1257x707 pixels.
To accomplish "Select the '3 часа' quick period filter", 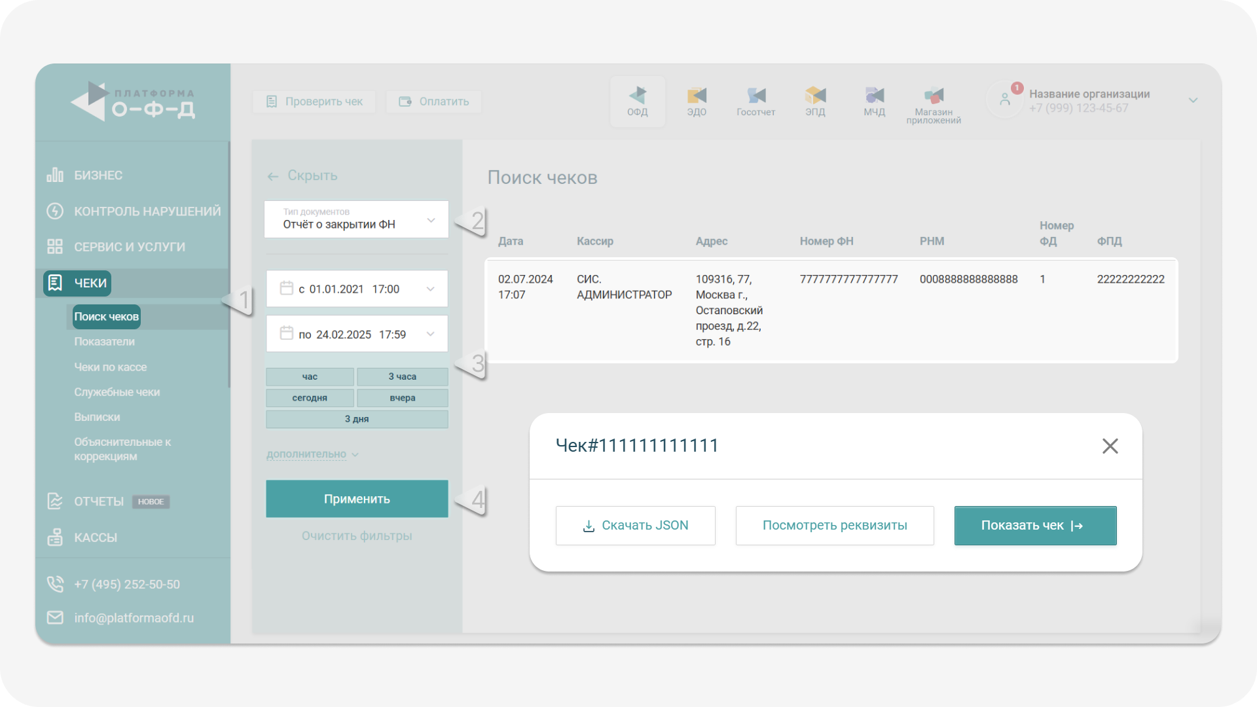I will click(402, 376).
